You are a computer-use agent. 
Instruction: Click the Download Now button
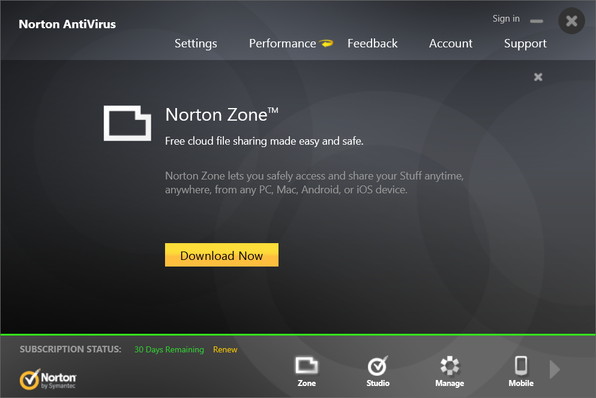(221, 255)
